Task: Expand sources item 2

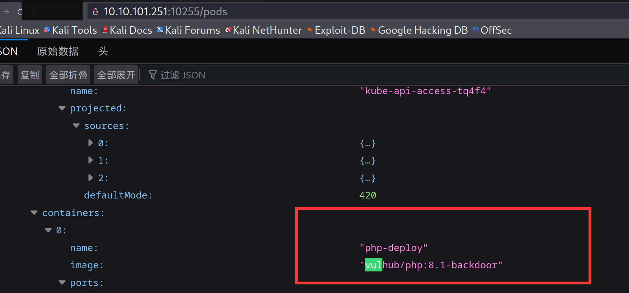Action: pos(91,178)
